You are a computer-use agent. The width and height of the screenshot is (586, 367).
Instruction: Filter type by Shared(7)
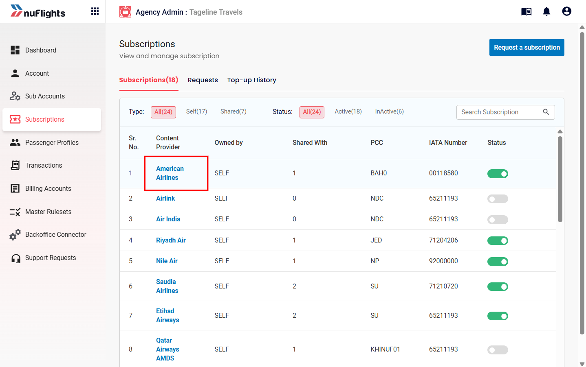click(x=234, y=111)
